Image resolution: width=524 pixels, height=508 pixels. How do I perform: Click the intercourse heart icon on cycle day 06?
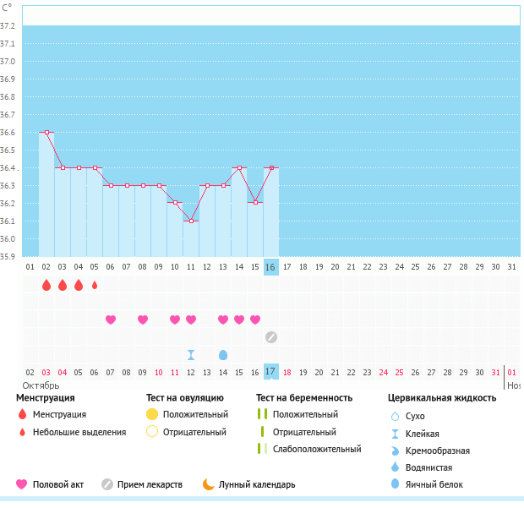[x=111, y=320]
